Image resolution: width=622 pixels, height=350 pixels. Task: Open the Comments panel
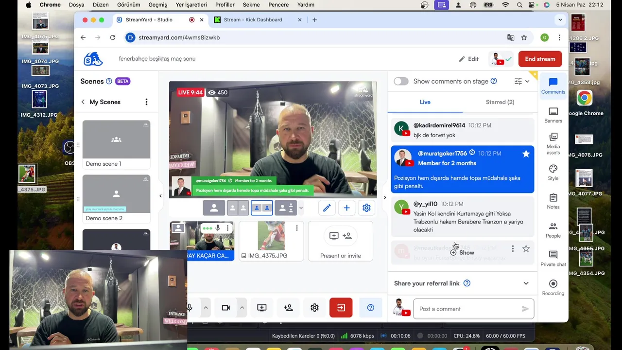pos(553,86)
